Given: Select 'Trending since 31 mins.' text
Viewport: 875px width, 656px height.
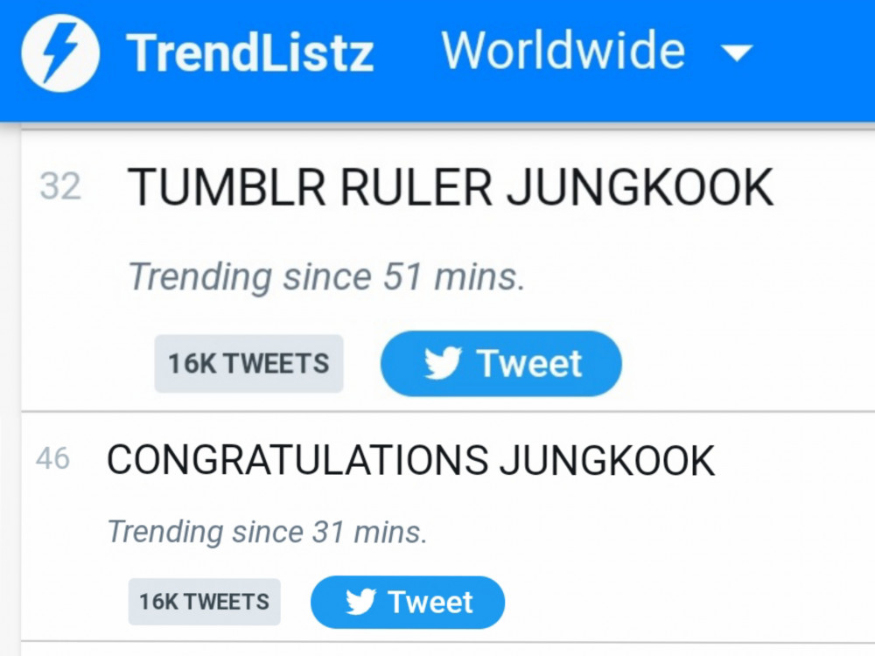Looking at the screenshot, I should click(x=267, y=532).
